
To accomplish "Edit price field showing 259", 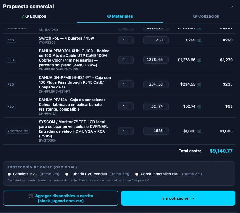I will (156, 40).
